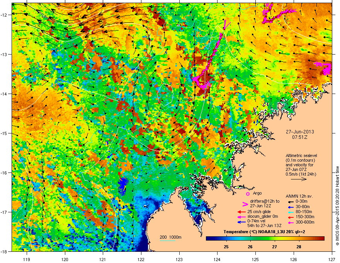
Task: Click the IMOS copyright timestamp text
Action: 337,206
